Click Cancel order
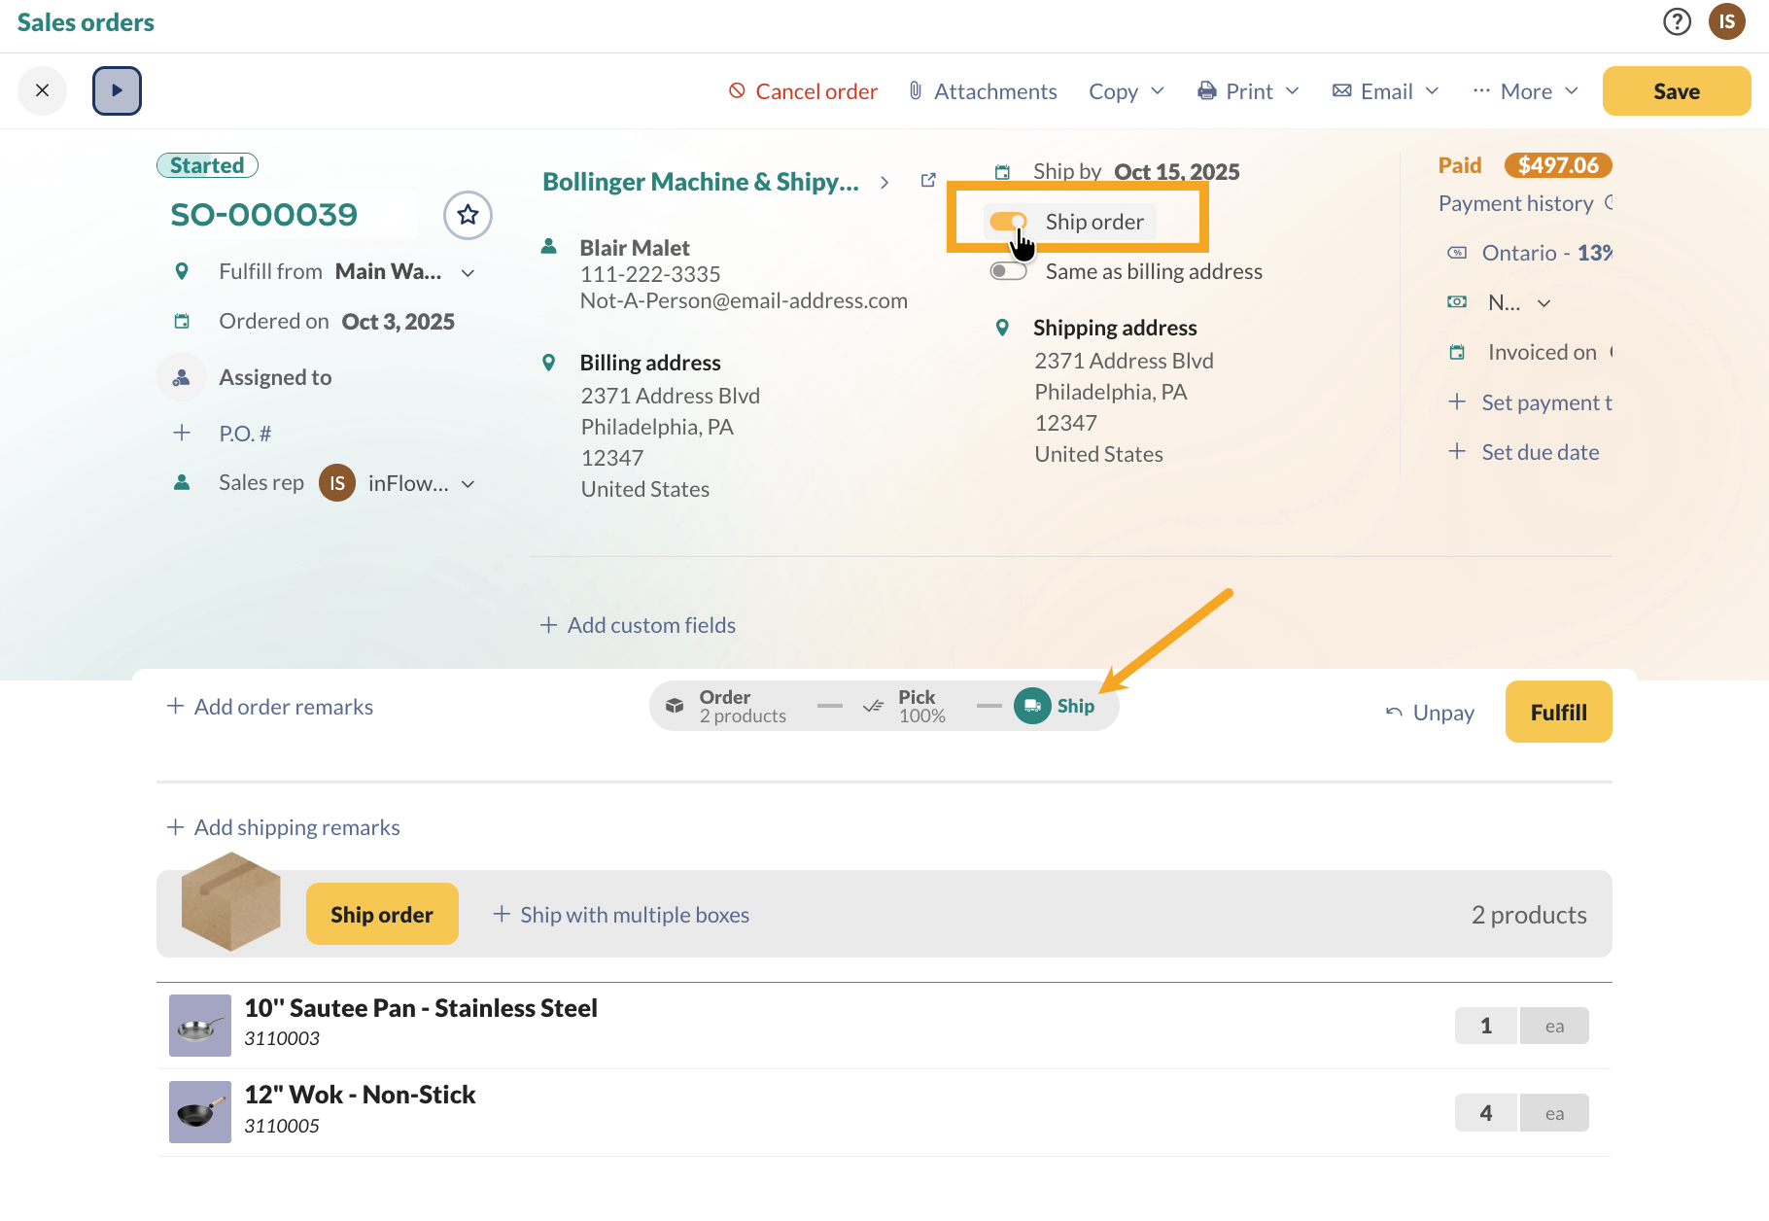The width and height of the screenshot is (1769, 1221). coord(803,90)
